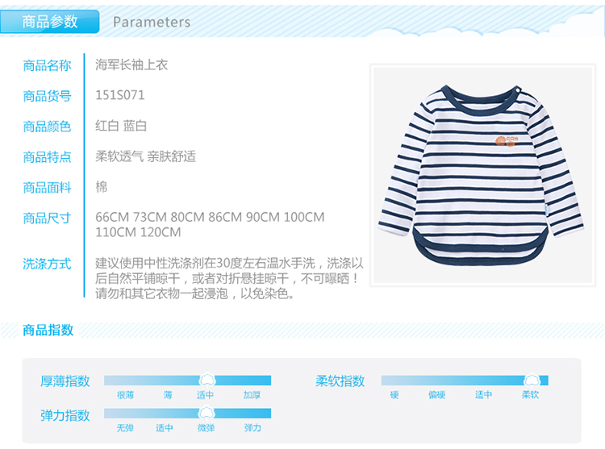Click the cloud marker on 柔软指数 slider

point(532,380)
